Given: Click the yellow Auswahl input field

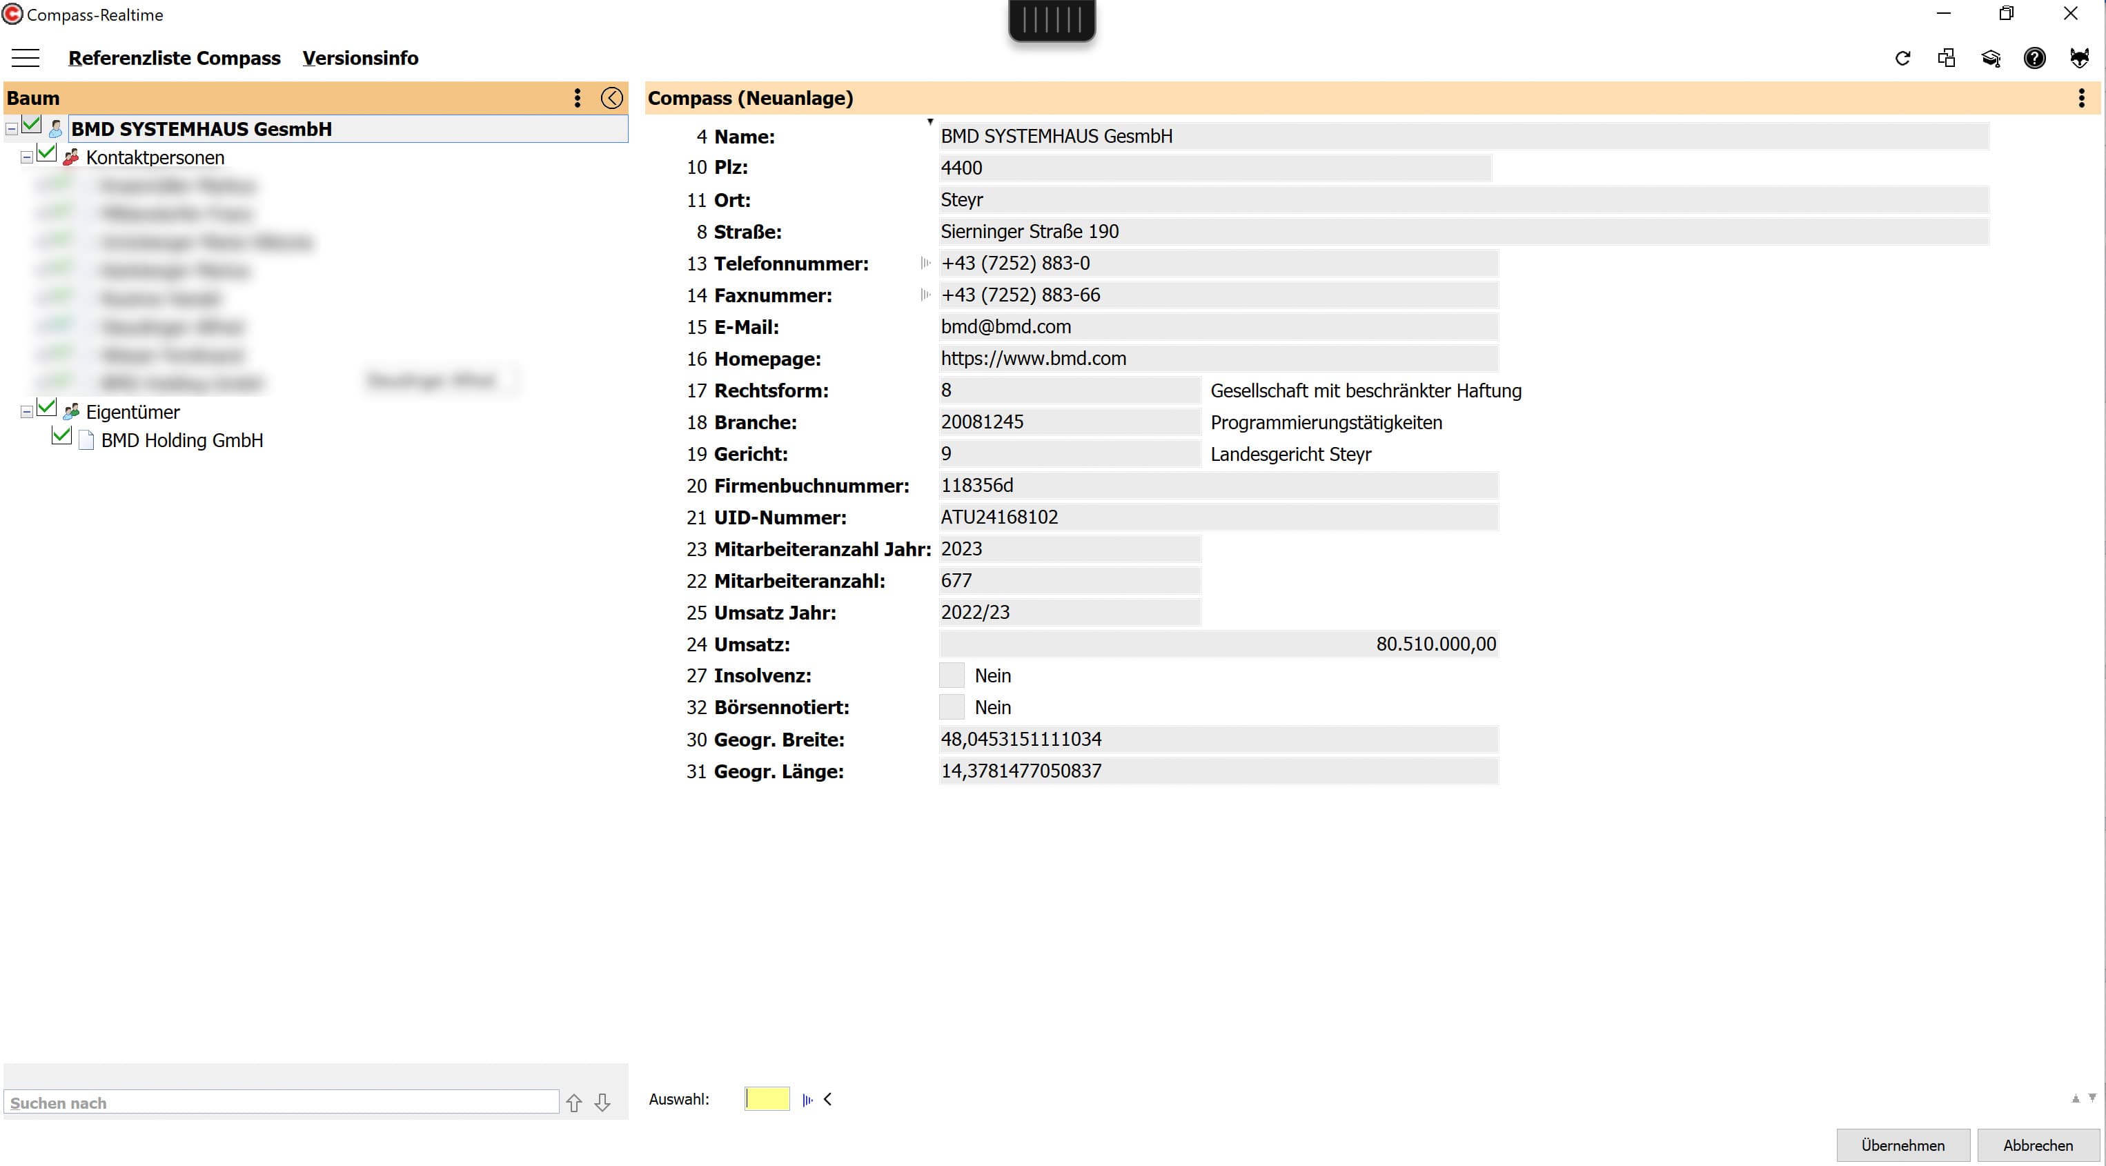Looking at the screenshot, I should (767, 1099).
